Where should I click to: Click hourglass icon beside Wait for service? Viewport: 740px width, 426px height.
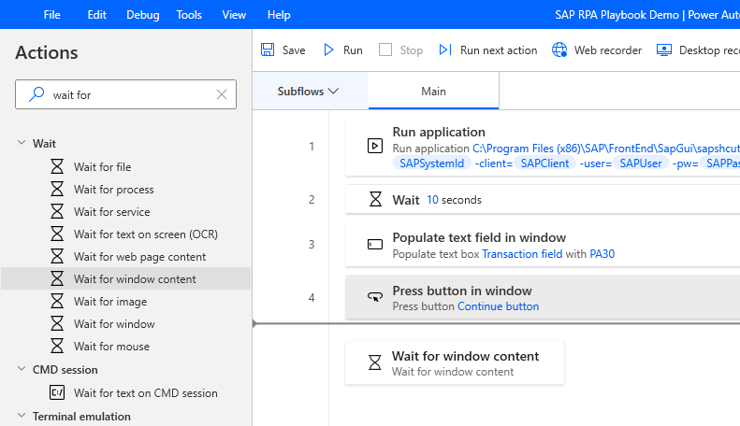click(x=57, y=211)
